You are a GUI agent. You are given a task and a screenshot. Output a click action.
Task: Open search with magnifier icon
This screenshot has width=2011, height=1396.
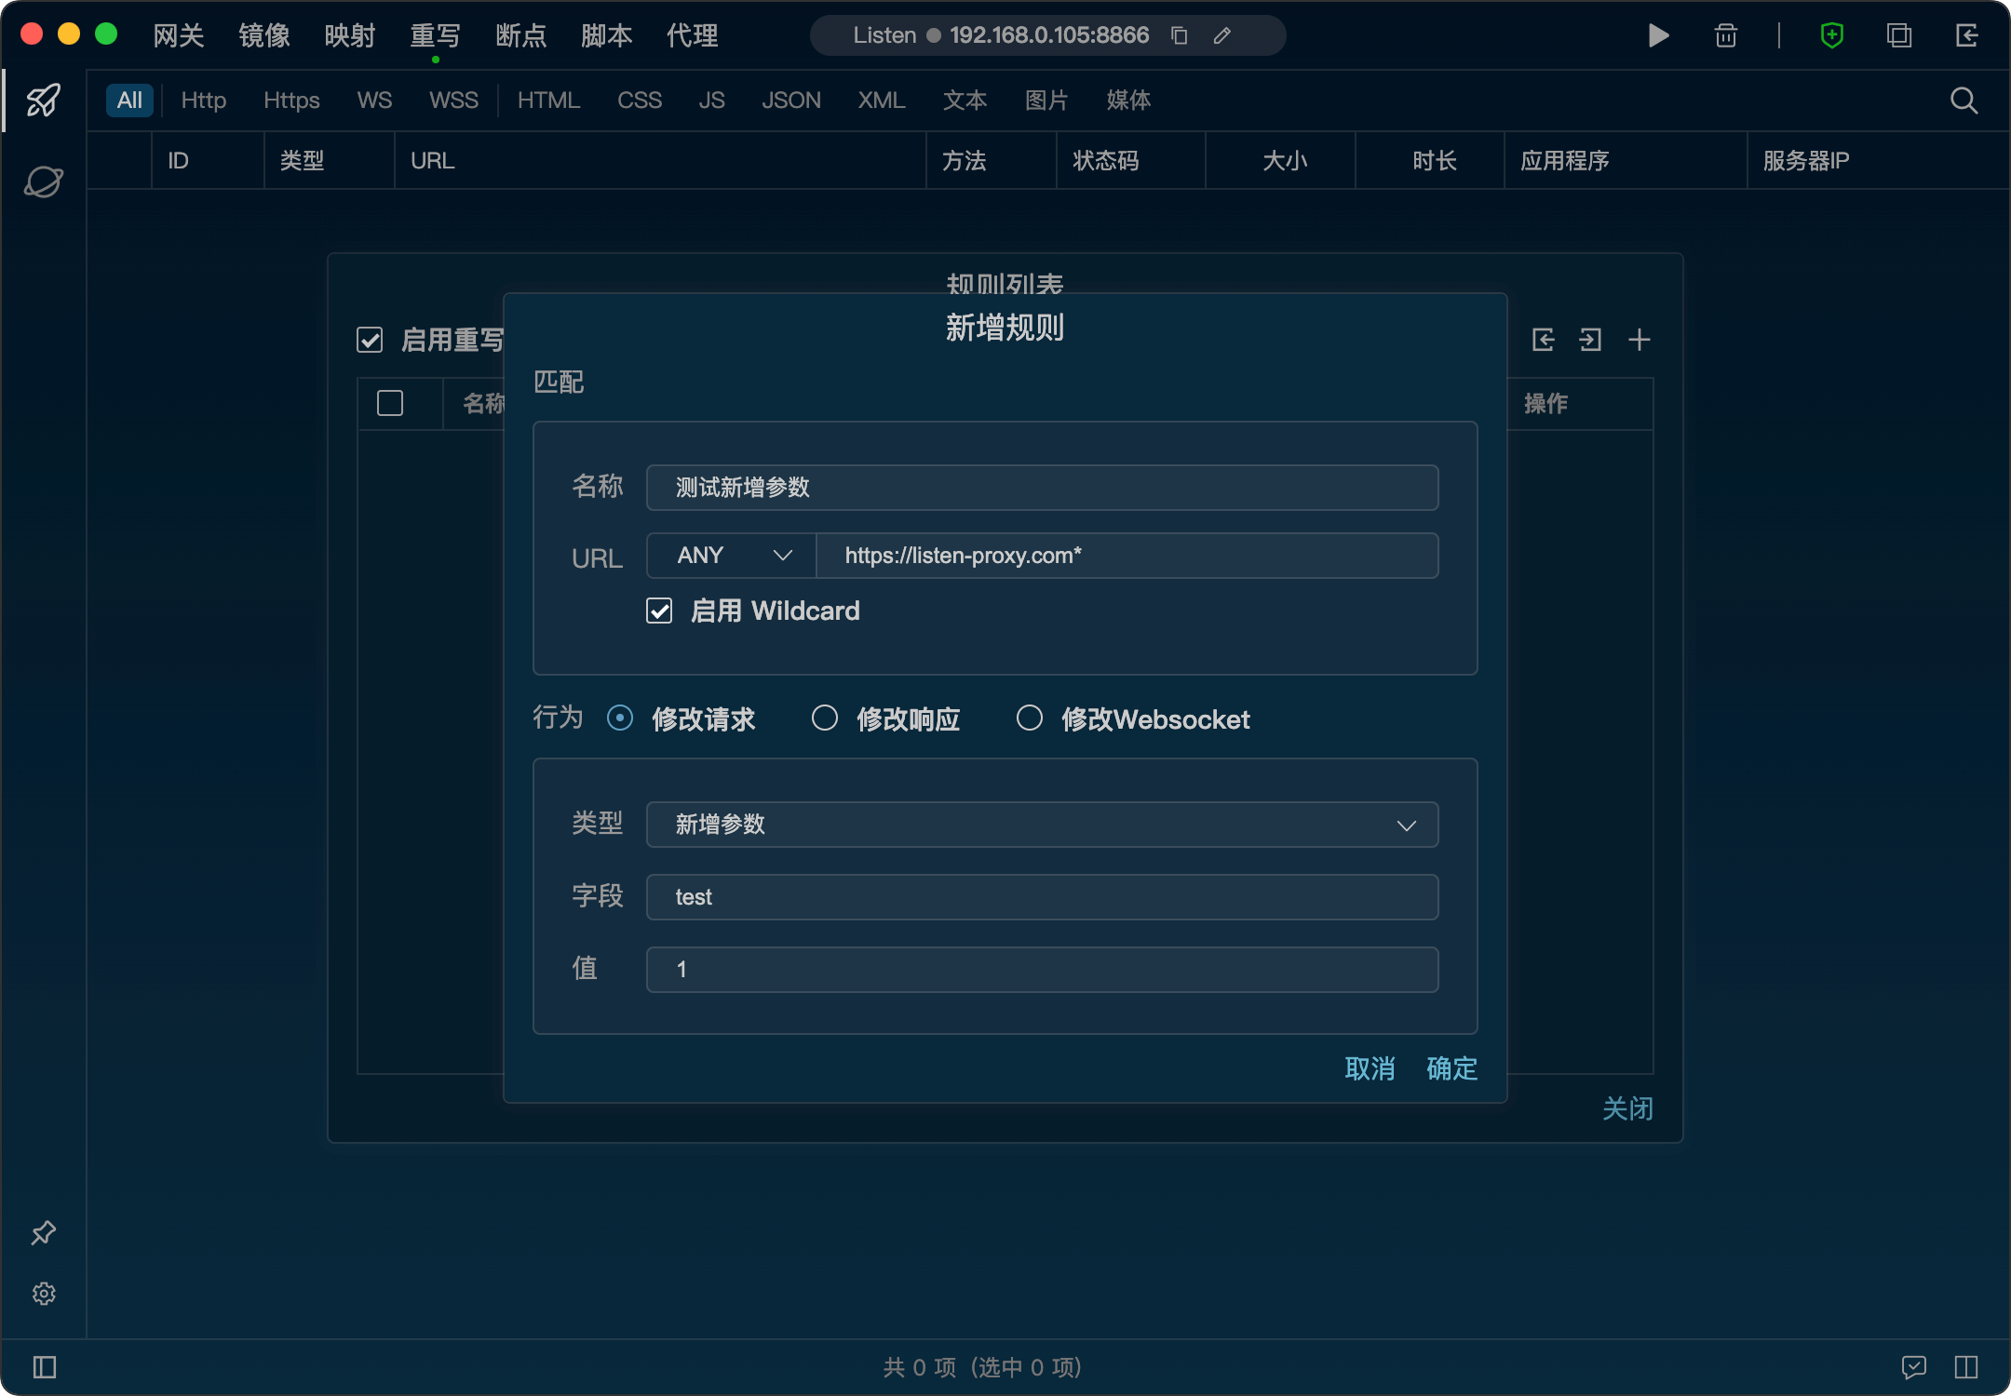[x=1964, y=101]
